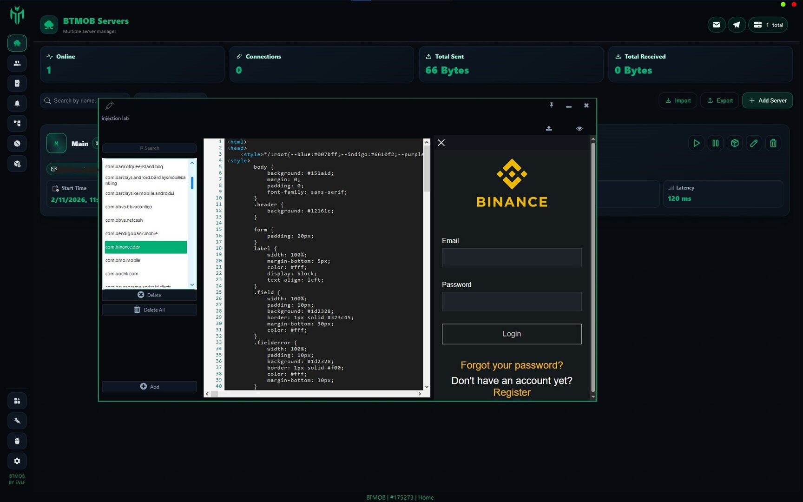Viewport: 803px width, 502px height.
Task: Open the settings gear in sidebar
Action: pos(17,461)
